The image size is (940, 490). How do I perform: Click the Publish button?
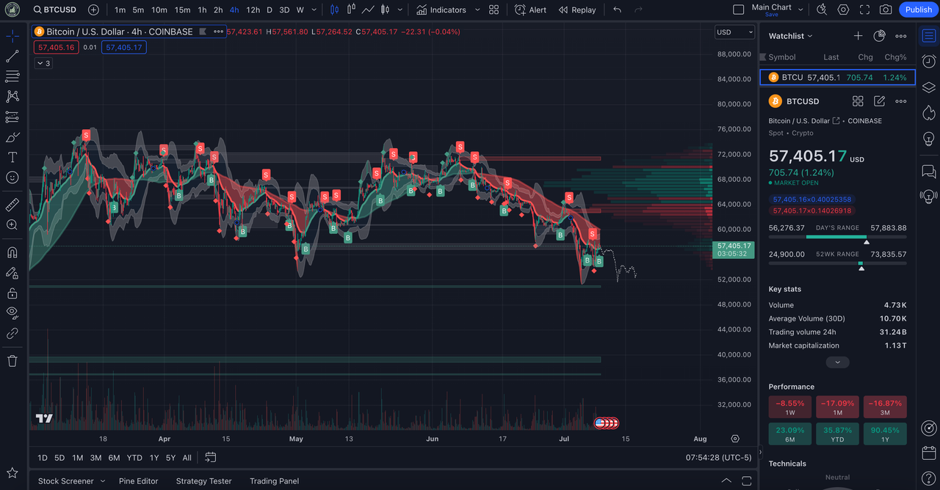(919, 10)
